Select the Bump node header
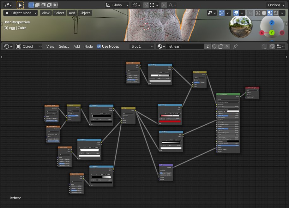Viewport: 289px width, 208px height. (166, 165)
